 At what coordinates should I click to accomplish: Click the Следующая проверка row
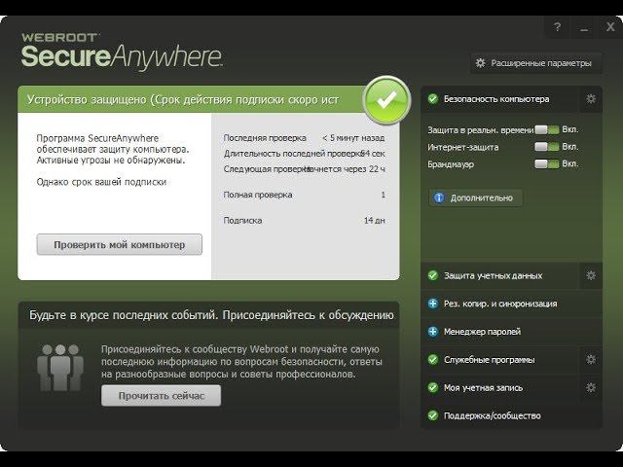click(x=305, y=169)
